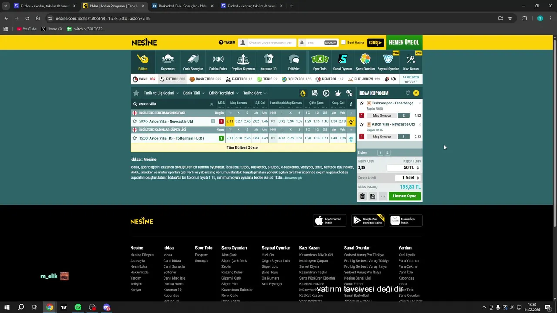Select VOLEYBOL sports tab
557x313 pixels.
pos(296,79)
